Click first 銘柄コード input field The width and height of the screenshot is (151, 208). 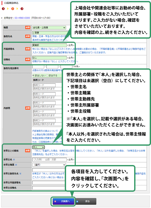(x=44, y=85)
